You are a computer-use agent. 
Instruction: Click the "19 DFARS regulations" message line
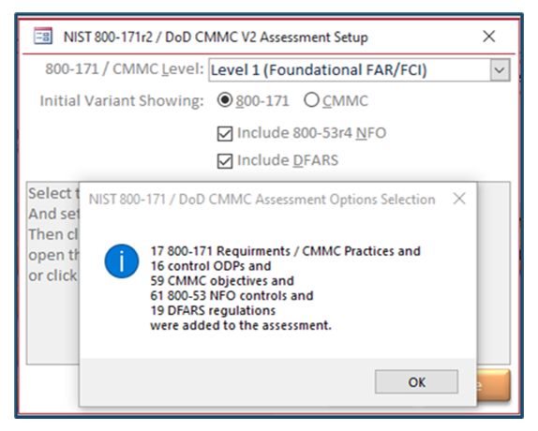(213, 310)
